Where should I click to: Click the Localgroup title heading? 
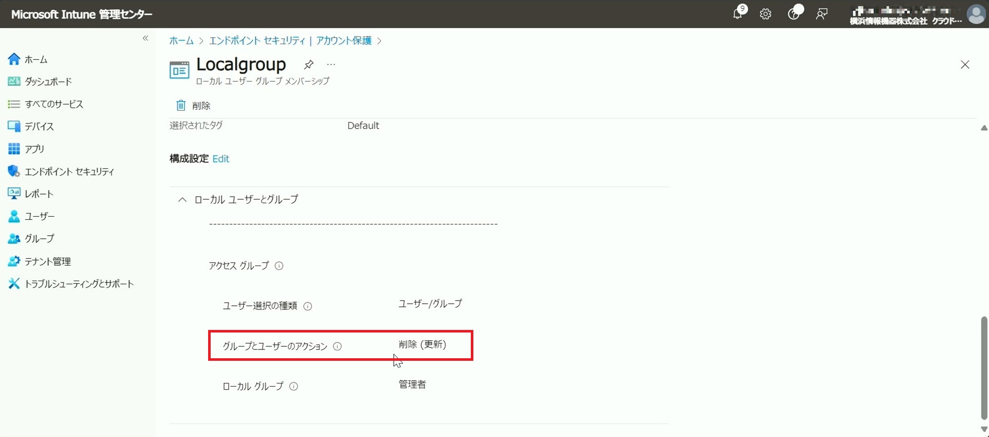[241, 64]
